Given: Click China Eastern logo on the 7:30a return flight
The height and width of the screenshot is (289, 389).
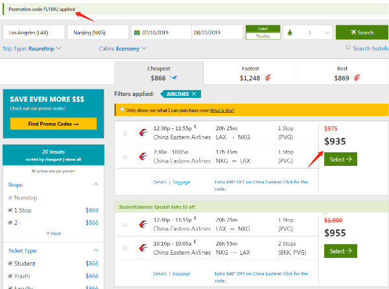Looking at the screenshot, I should 143,156.
